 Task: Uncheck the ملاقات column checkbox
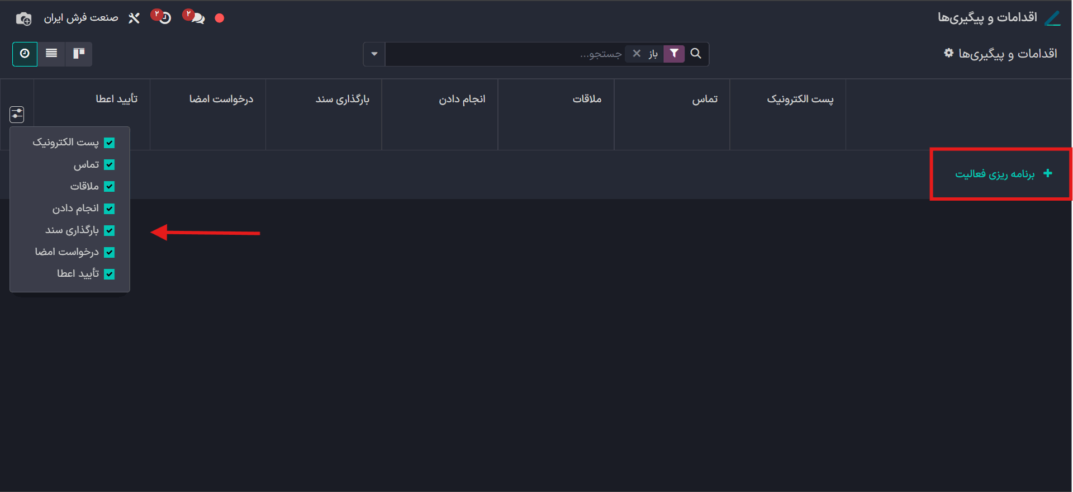click(x=110, y=187)
